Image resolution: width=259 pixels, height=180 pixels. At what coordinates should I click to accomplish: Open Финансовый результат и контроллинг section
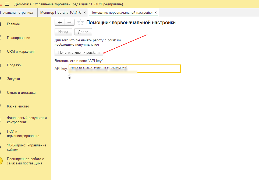pyautogui.click(x=27, y=120)
